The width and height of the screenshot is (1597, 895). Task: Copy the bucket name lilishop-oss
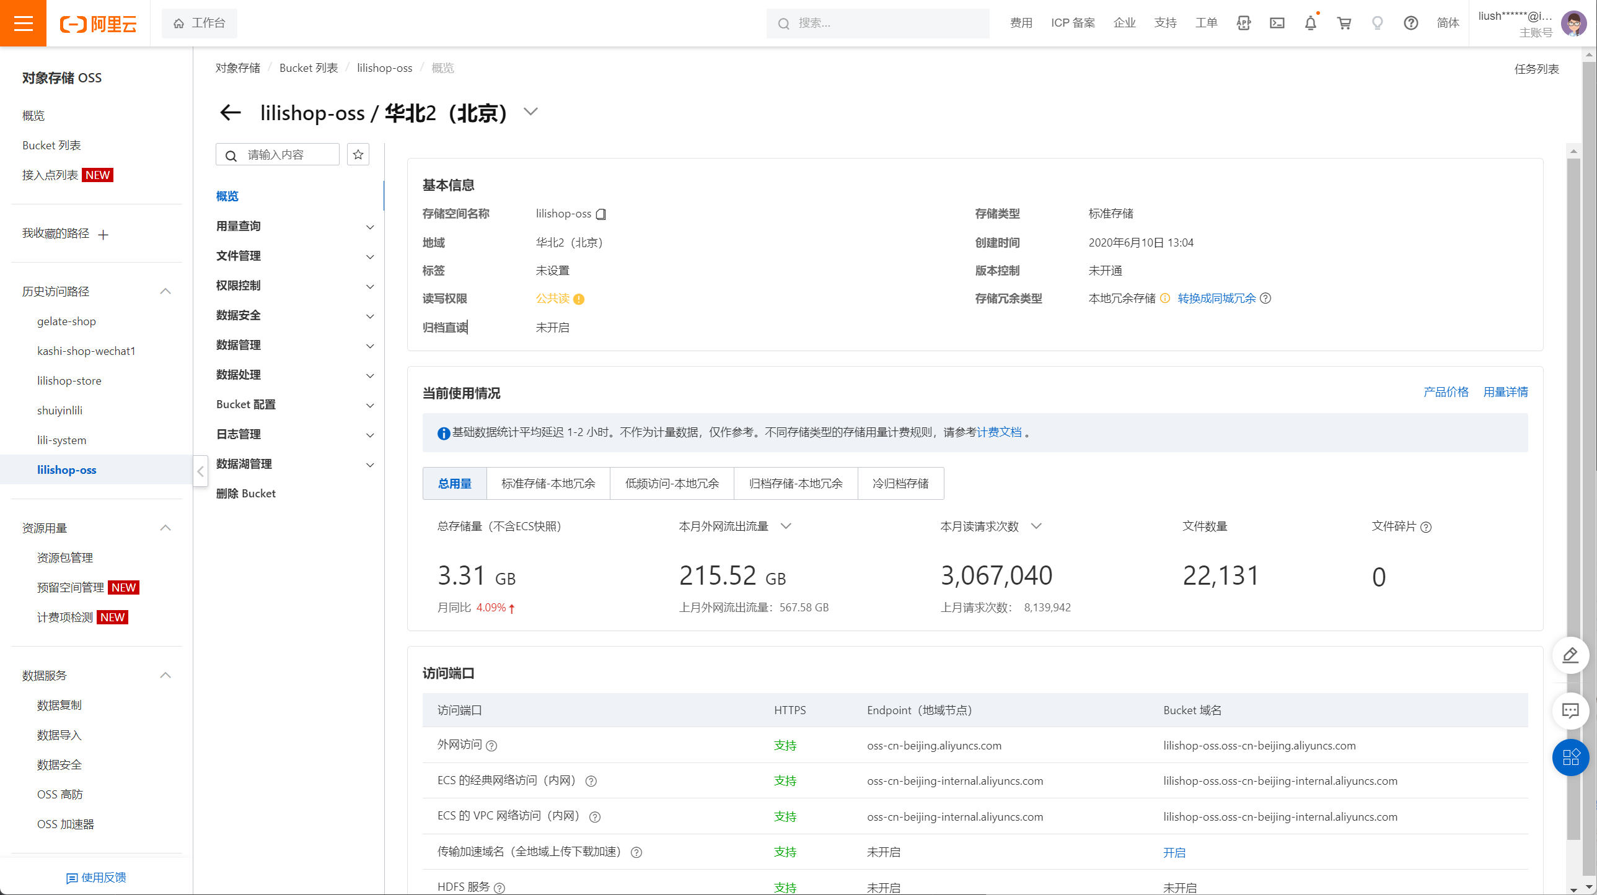pyautogui.click(x=601, y=214)
